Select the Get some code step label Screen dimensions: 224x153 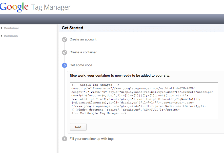point(82,65)
